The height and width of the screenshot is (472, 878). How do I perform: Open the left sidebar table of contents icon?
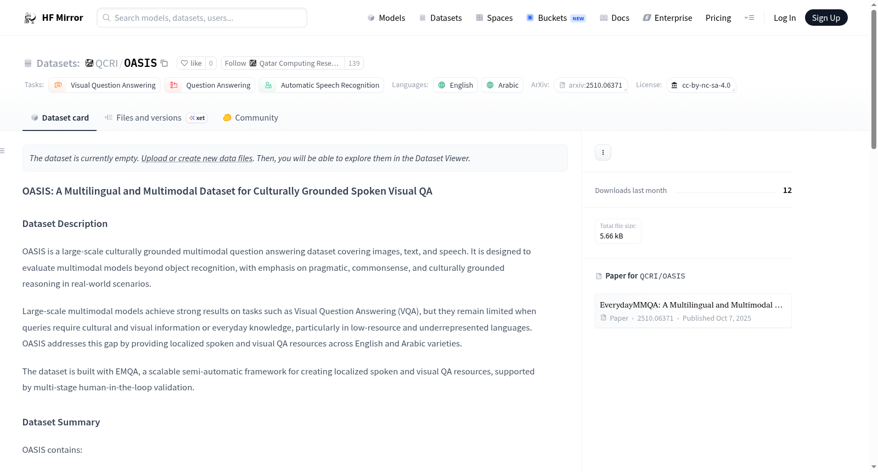2,151
